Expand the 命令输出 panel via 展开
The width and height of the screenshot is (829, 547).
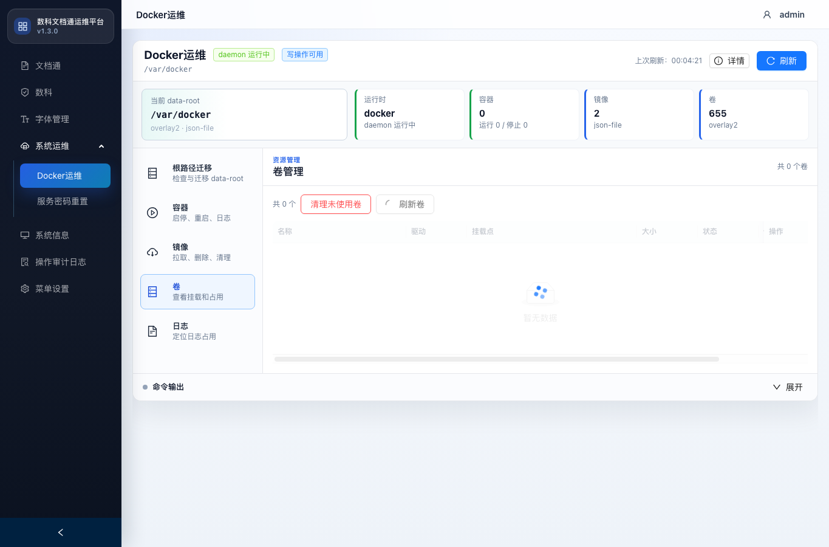click(788, 387)
